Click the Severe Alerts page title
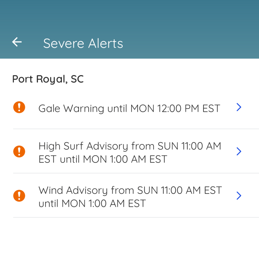This screenshot has height=263, width=259. coord(83,43)
